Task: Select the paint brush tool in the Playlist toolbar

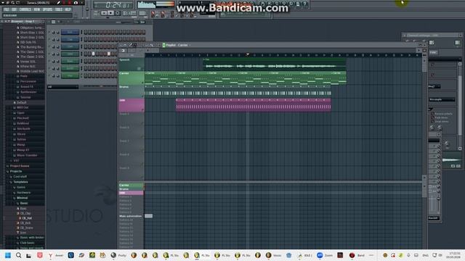Action: [x=134, y=45]
